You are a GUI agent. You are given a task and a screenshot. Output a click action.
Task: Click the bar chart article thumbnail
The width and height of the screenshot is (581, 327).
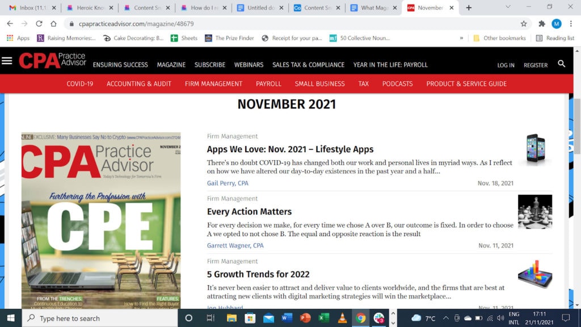tap(534, 274)
